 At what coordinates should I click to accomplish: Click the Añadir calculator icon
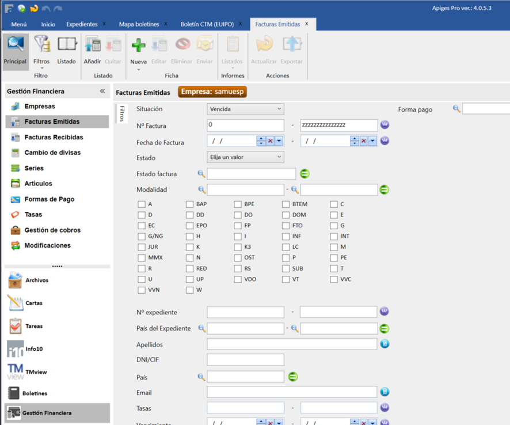coord(92,46)
